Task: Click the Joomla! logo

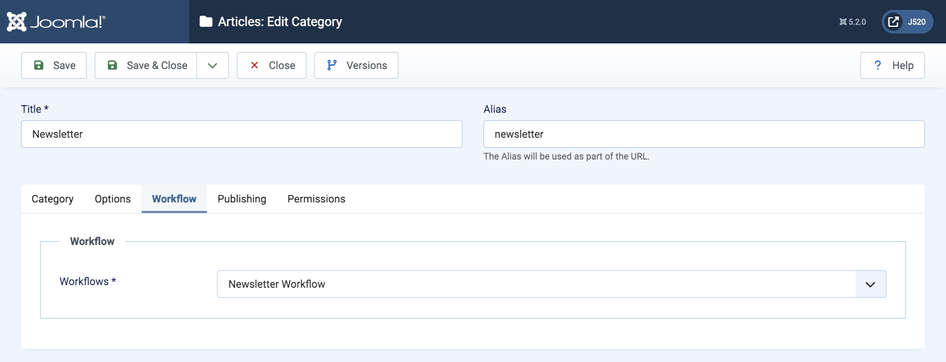Action: click(x=56, y=22)
